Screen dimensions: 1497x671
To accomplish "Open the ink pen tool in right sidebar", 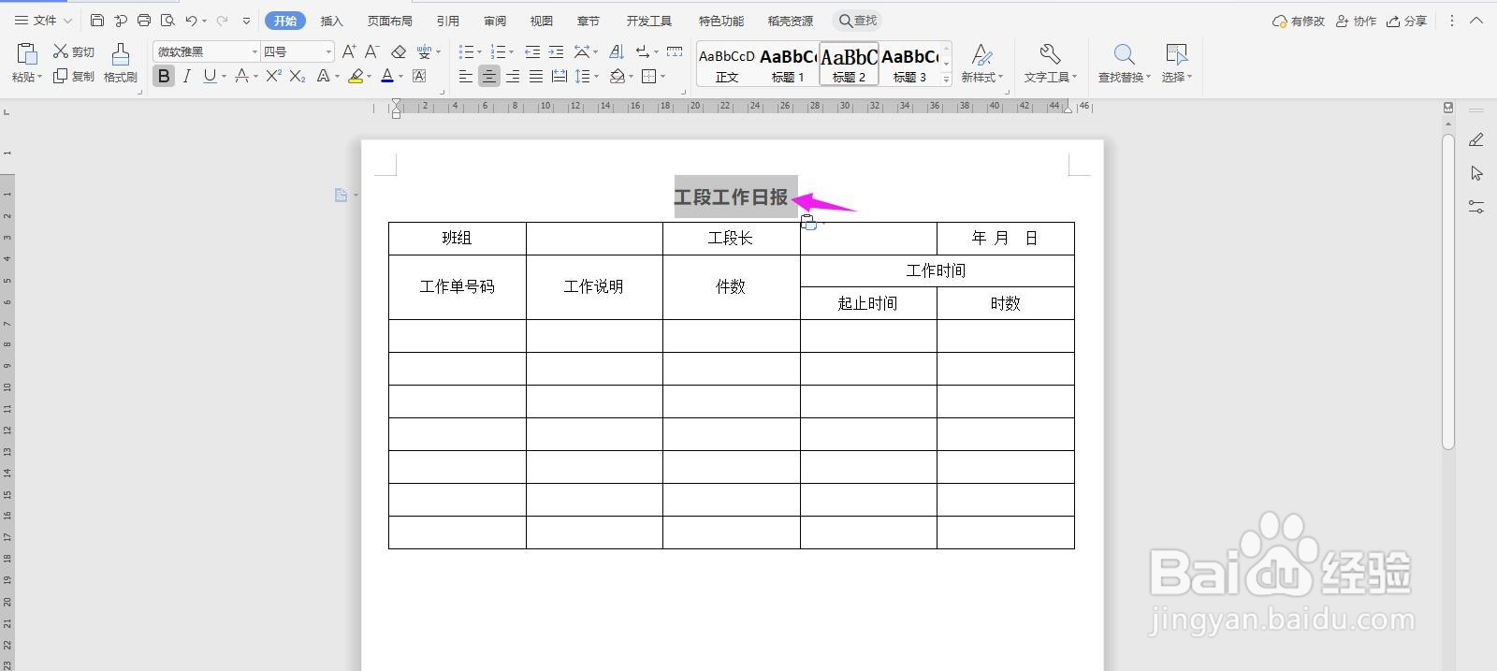I will (x=1476, y=140).
